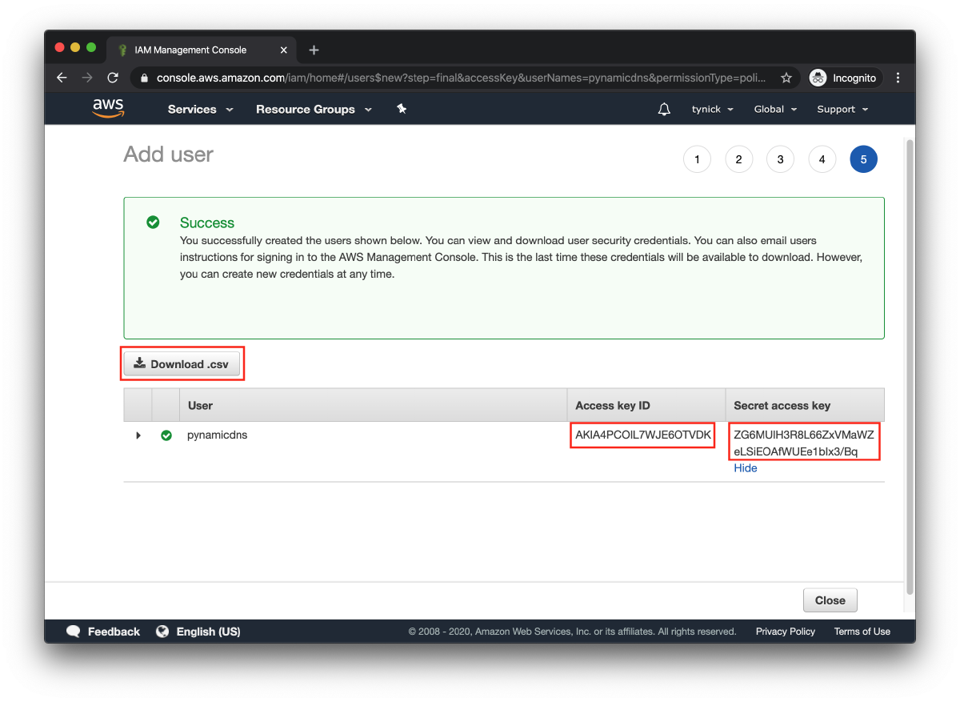Open the notifications bell icon
Image resolution: width=960 pixels, height=702 pixels.
click(x=664, y=110)
